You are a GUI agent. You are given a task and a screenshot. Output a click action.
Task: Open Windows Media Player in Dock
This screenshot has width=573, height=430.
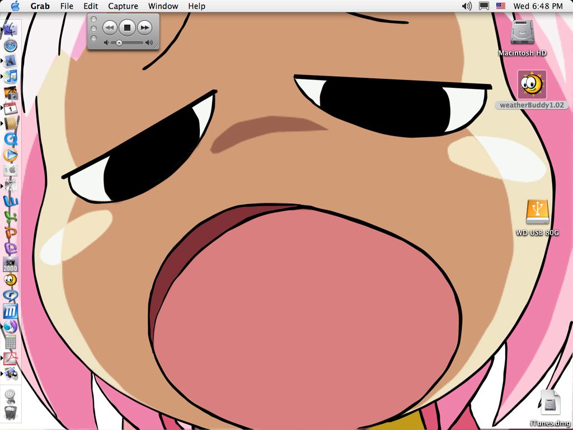tap(10, 155)
